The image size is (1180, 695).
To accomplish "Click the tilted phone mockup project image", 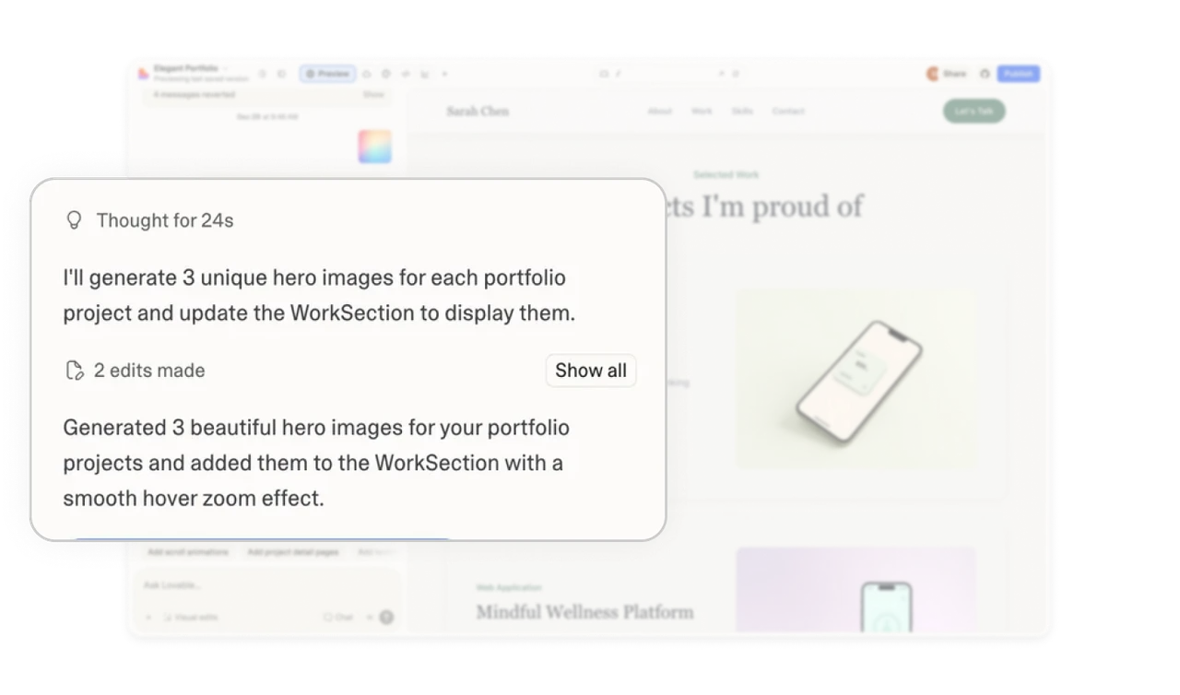I will [x=856, y=380].
